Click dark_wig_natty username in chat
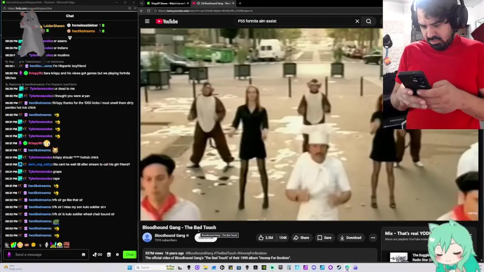 coord(40,164)
